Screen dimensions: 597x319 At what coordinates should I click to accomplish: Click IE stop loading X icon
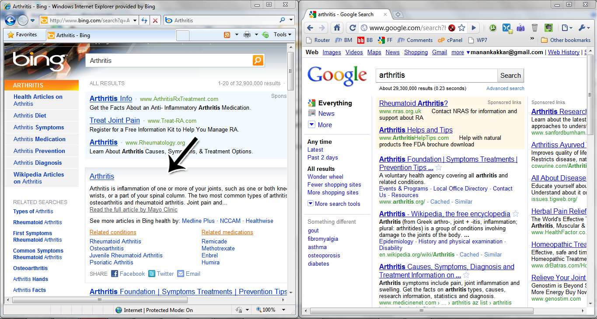[x=155, y=21]
